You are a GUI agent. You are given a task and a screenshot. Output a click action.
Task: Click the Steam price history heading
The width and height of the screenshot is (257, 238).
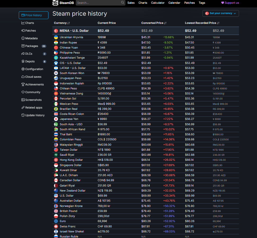click(x=80, y=14)
